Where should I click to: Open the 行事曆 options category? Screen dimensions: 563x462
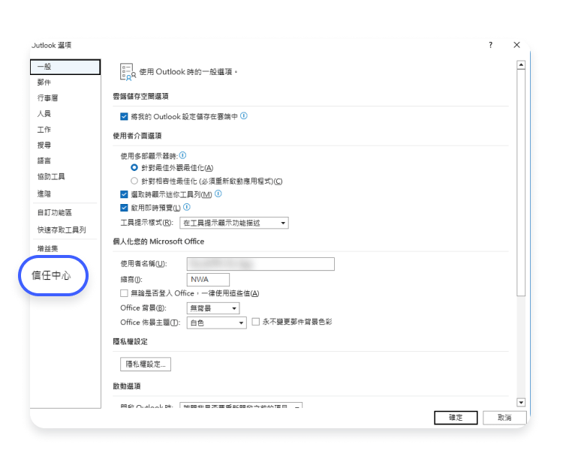[48, 98]
